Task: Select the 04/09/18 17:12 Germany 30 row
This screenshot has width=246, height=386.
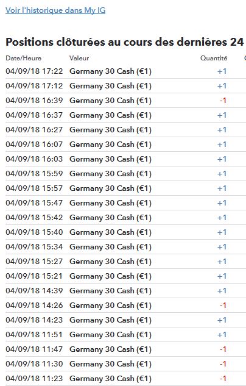Action: (x=125, y=86)
